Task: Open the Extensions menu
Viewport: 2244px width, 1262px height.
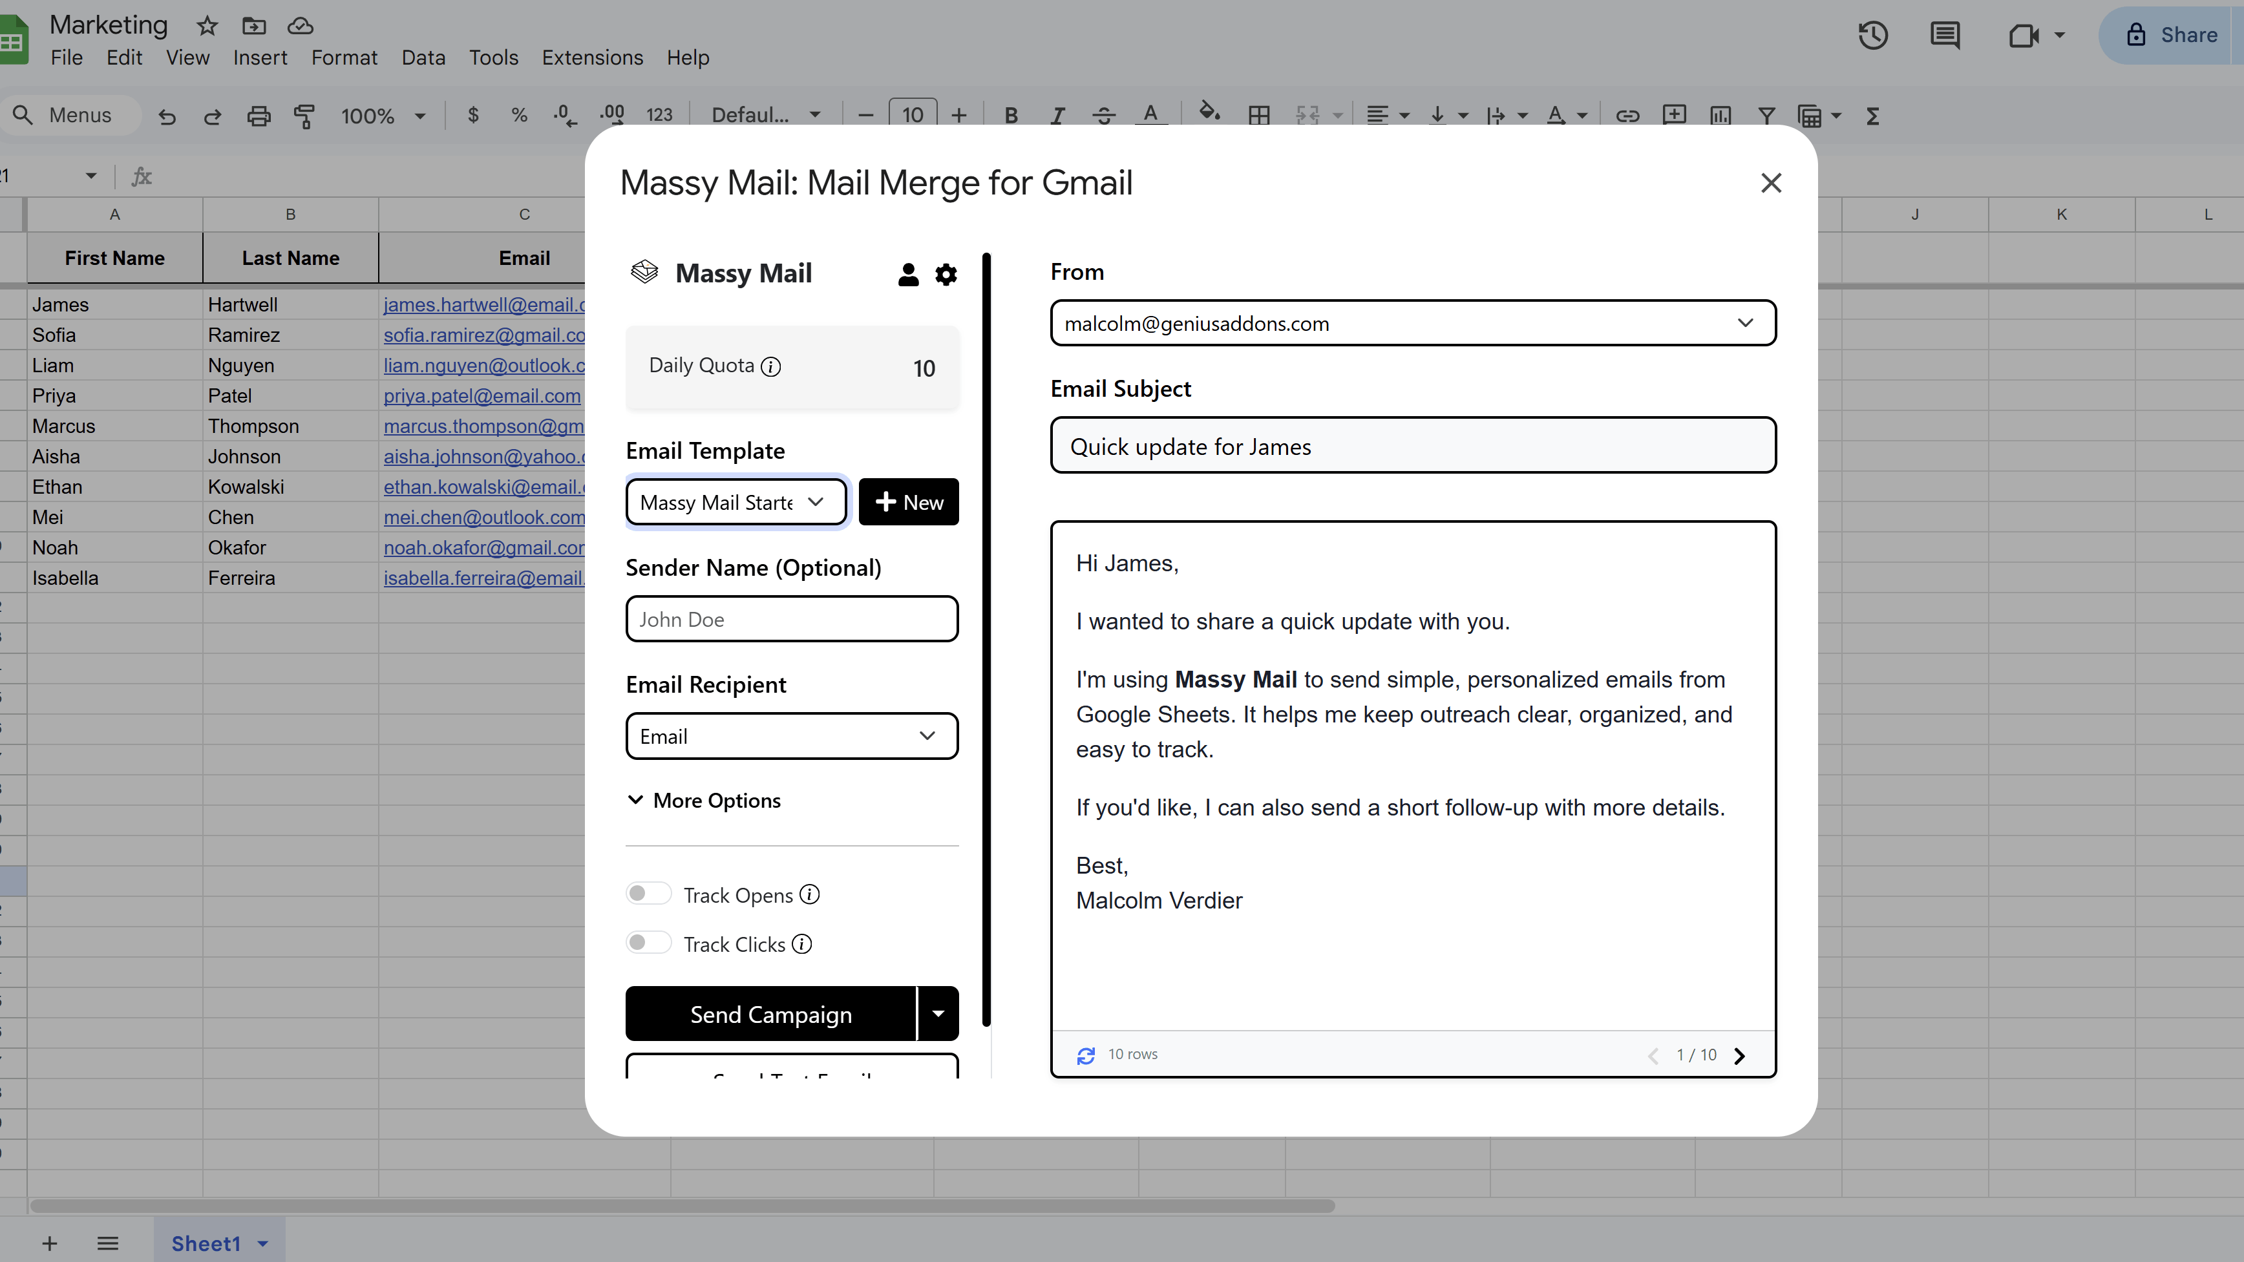Action: [x=593, y=58]
